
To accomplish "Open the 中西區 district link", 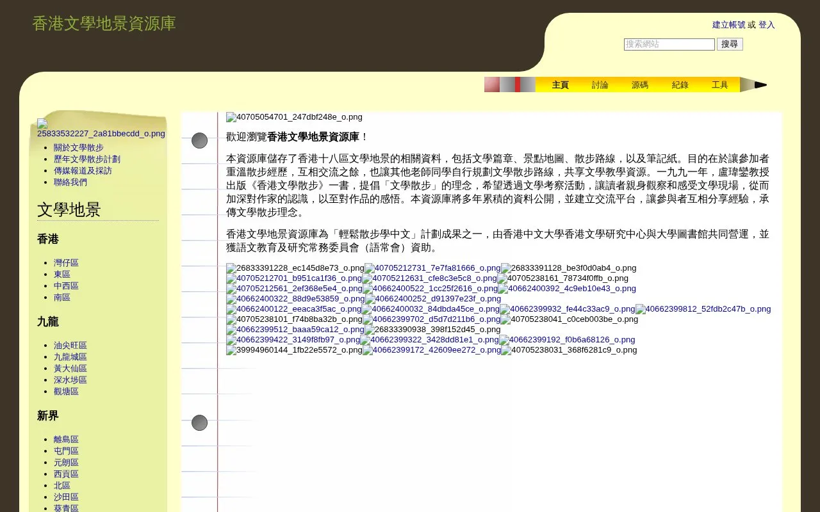I will (66, 286).
